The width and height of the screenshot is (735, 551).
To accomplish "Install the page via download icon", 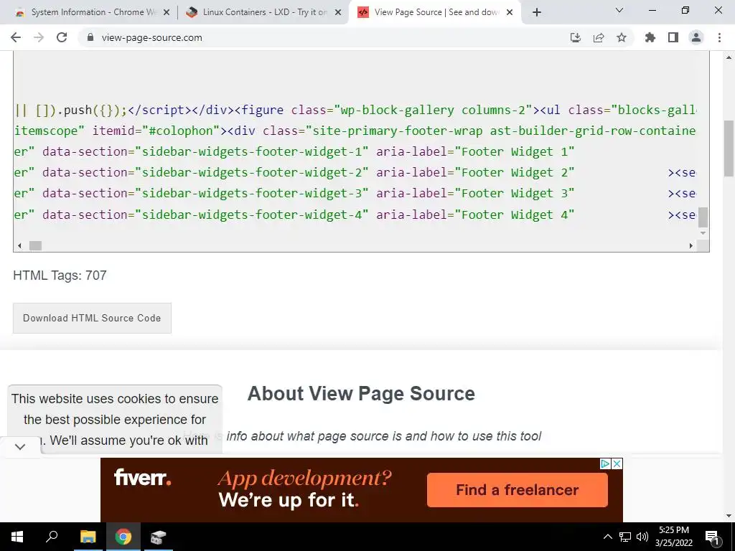I will (x=575, y=37).
